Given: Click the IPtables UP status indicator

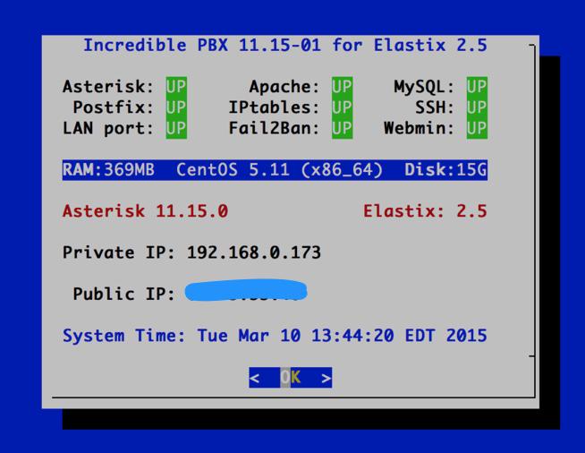Looking at the screenshot, I should pyautogui.click(x=342, y=107).
